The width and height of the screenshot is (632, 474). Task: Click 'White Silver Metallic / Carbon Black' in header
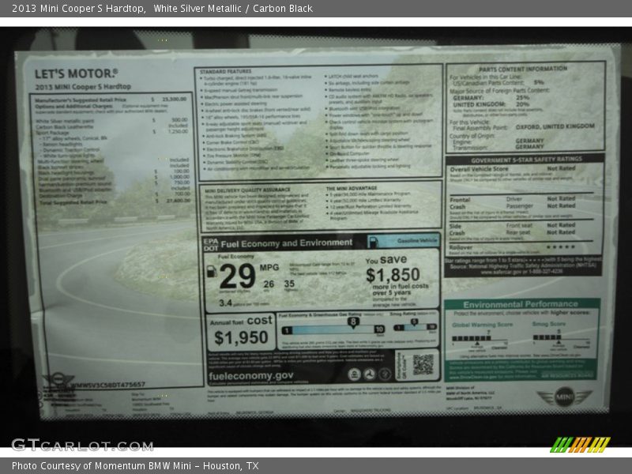pos(233,9)
